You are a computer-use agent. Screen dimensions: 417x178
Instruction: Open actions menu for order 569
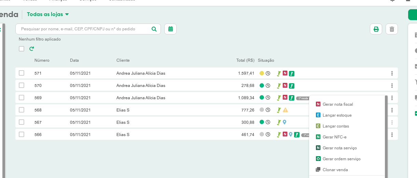(x=392, y=98)
